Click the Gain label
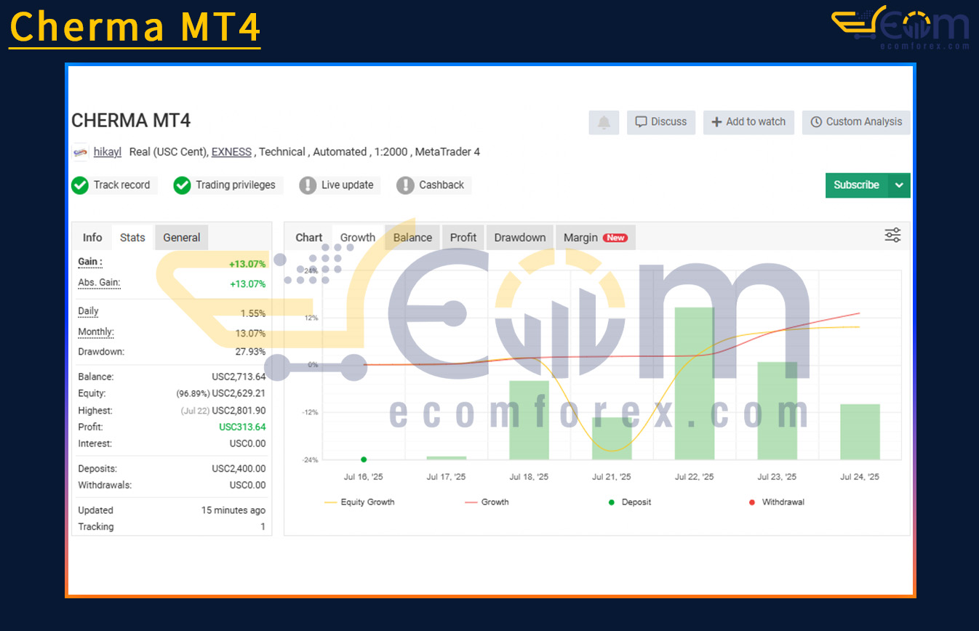This screenshot has height=631, width=979. tap(90, 262)
